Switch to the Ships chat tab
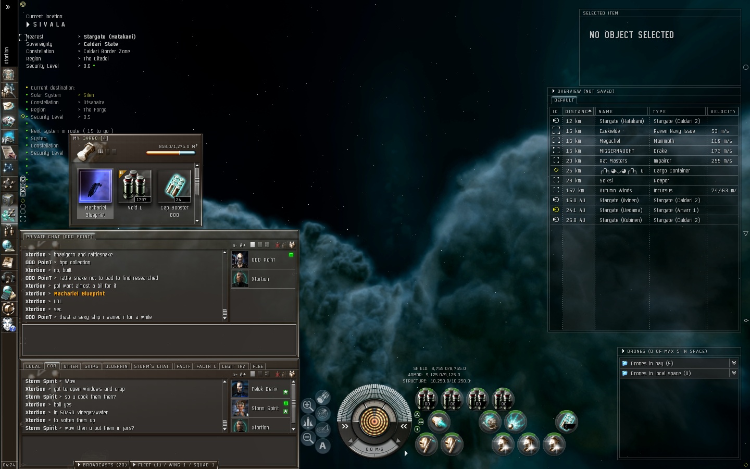750x469 pixels. [92, 366]
